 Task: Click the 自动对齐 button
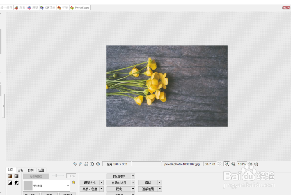pos(119,176)
